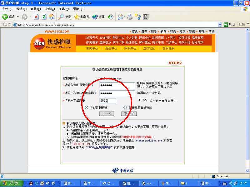Open the 虚拟社区 tab in yellow bar

(149, 48)
